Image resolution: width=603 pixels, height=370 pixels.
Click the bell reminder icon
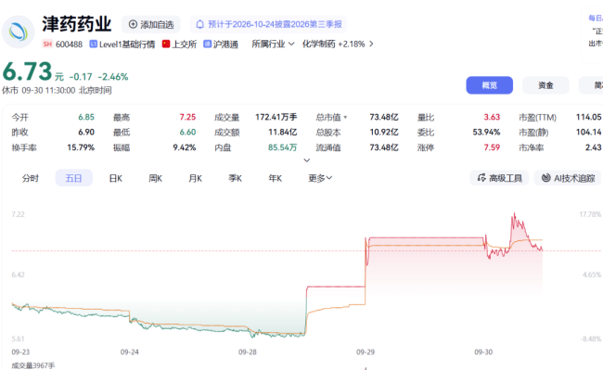tap(200, 25)
